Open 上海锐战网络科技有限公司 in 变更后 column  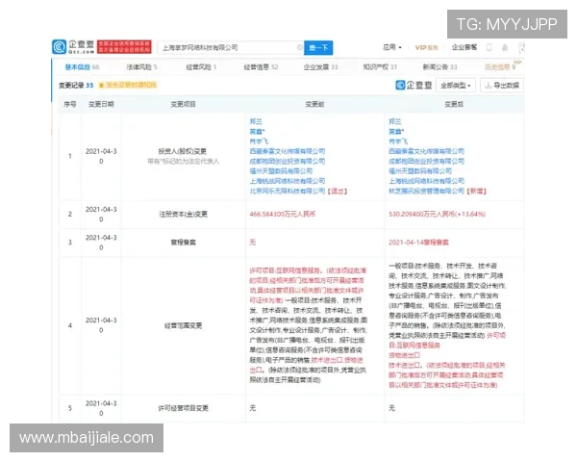point(426,181)
